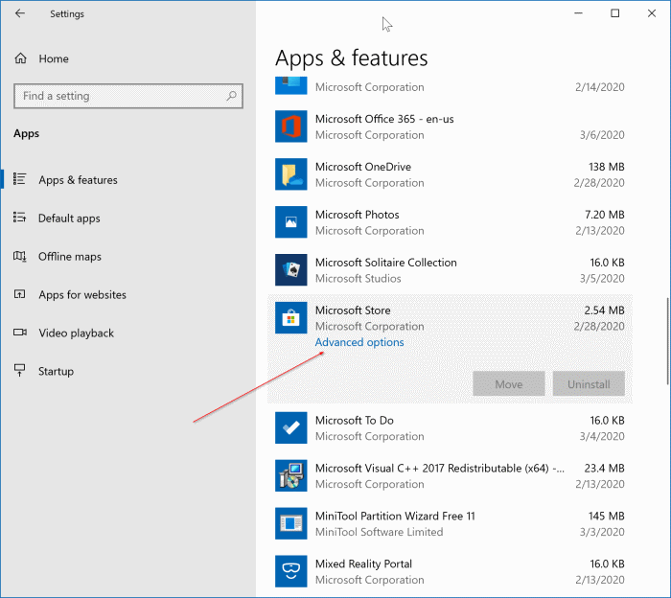
Task: Select the Microsoft To Do icon
Action: 291,427
